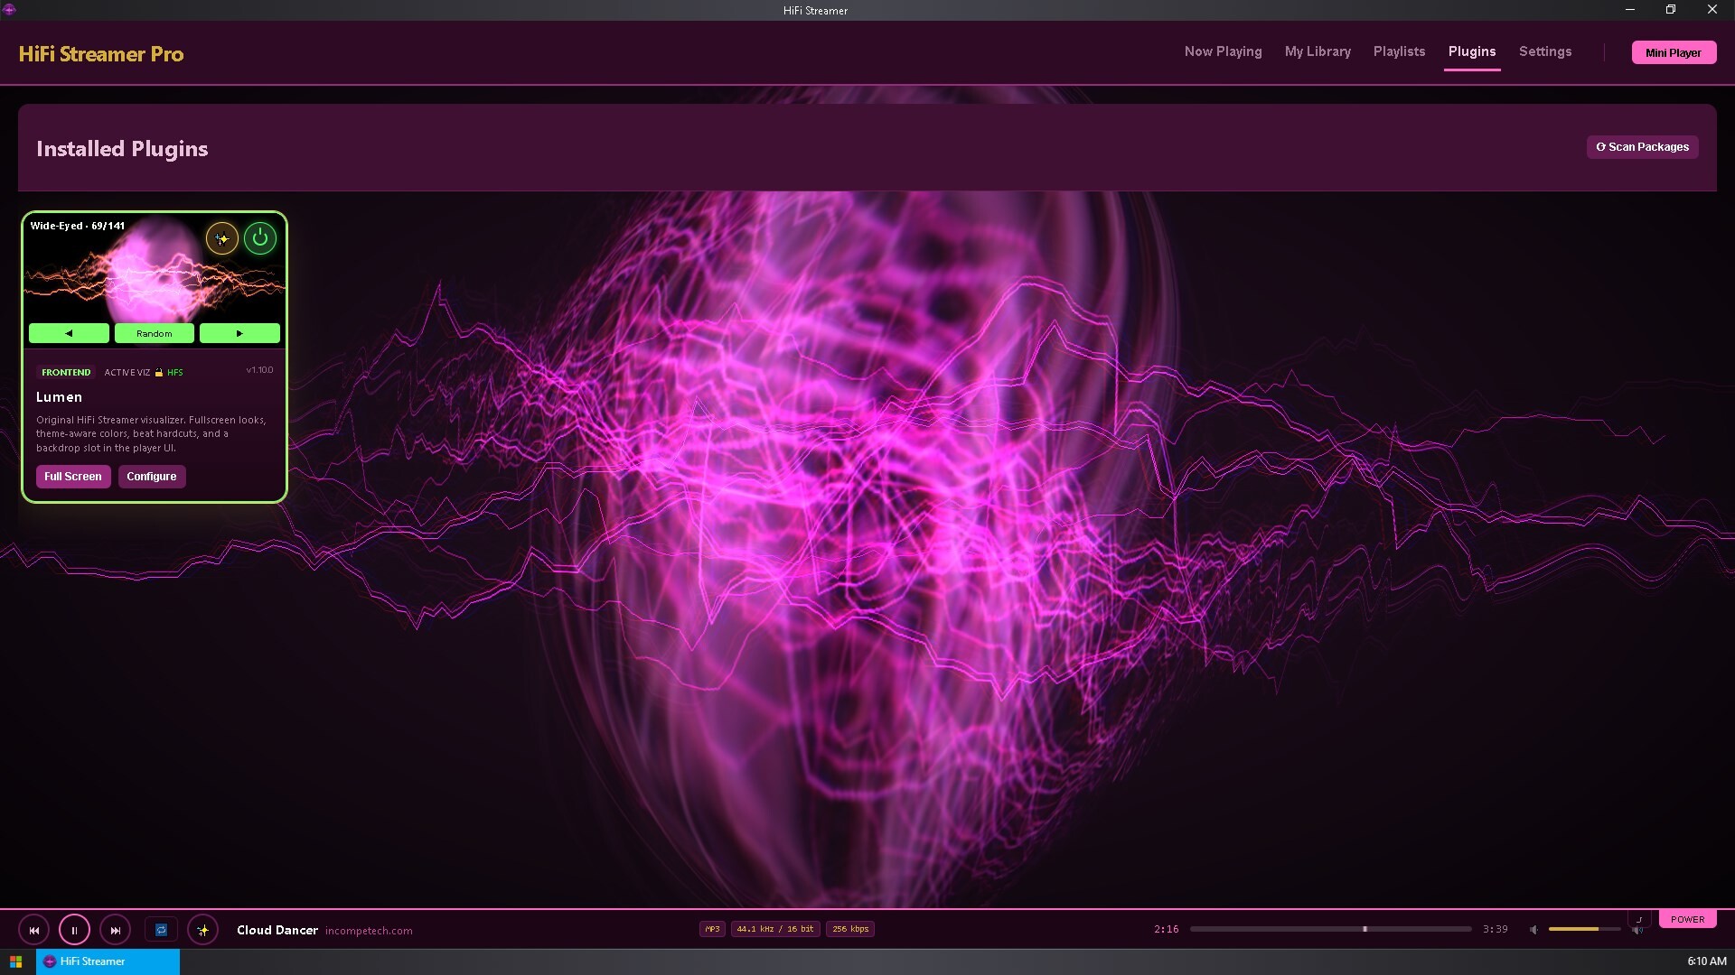Click the 256 kbps bitrate badge
1735x975 pixels.
(x=850, y=929)
